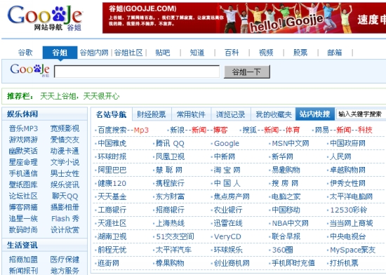Open the 中国雅虎 link
Image resolution: width=386 pixels, height=275 pixels.
[112, 143]
